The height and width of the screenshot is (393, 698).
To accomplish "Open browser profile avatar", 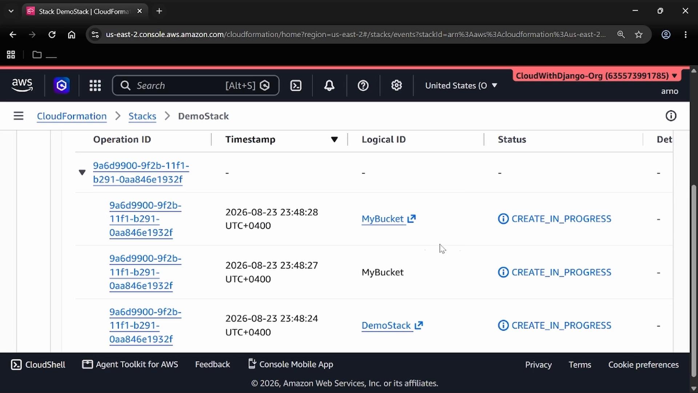I will 666,35.
